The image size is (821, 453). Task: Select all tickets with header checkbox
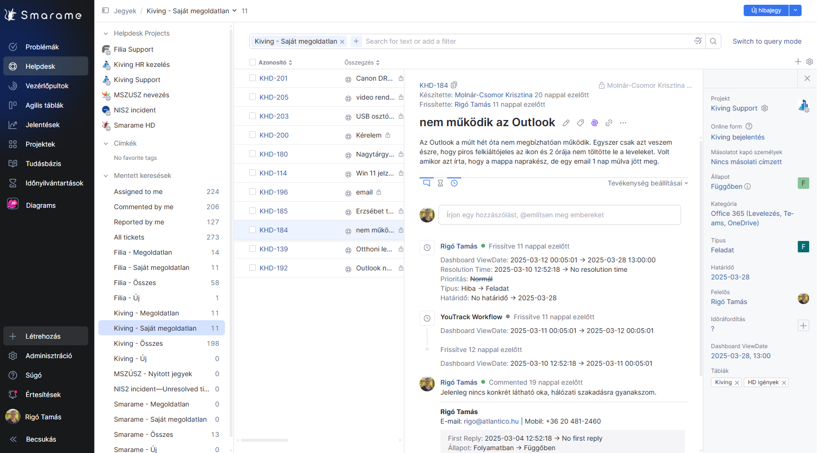point(252,62)
